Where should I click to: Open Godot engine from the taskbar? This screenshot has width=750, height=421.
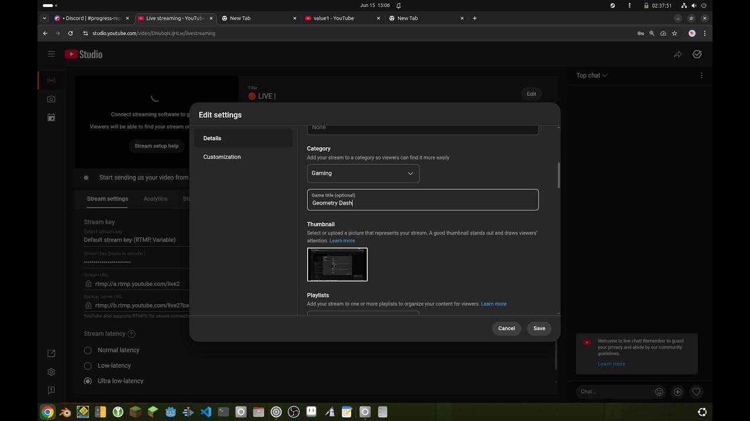tap(171, 412)
